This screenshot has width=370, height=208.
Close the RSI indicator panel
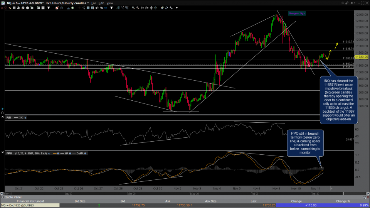[3, 117]
